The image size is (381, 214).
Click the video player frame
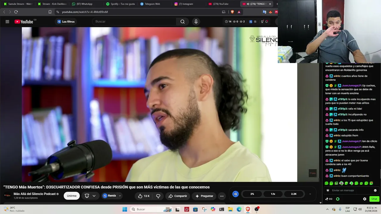pyautogui.click(x=159, y=104)
